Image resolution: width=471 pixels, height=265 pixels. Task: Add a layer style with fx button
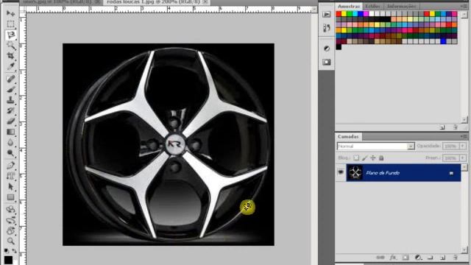pos(393,258)
